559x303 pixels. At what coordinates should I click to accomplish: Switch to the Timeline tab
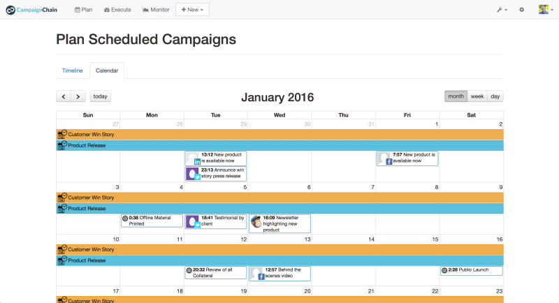pos(73,71)
